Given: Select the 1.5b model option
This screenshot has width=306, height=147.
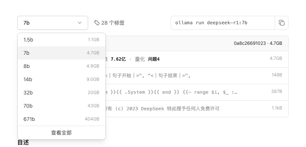Looking at the screenshot, I should coord(61,40).
